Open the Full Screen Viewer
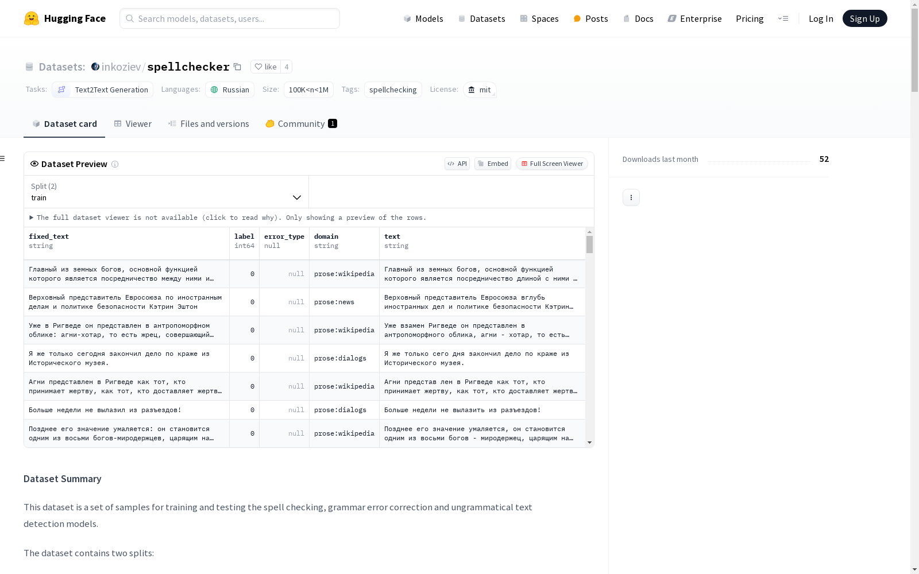The image size is (919, 574). [552, 164]
